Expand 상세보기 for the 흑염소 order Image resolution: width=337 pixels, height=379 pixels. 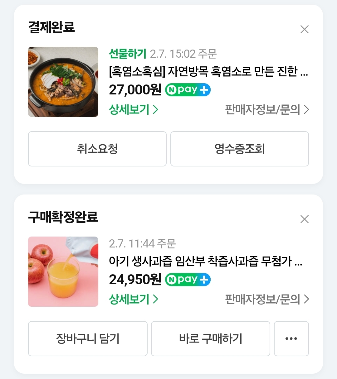(x=134, y=109)
